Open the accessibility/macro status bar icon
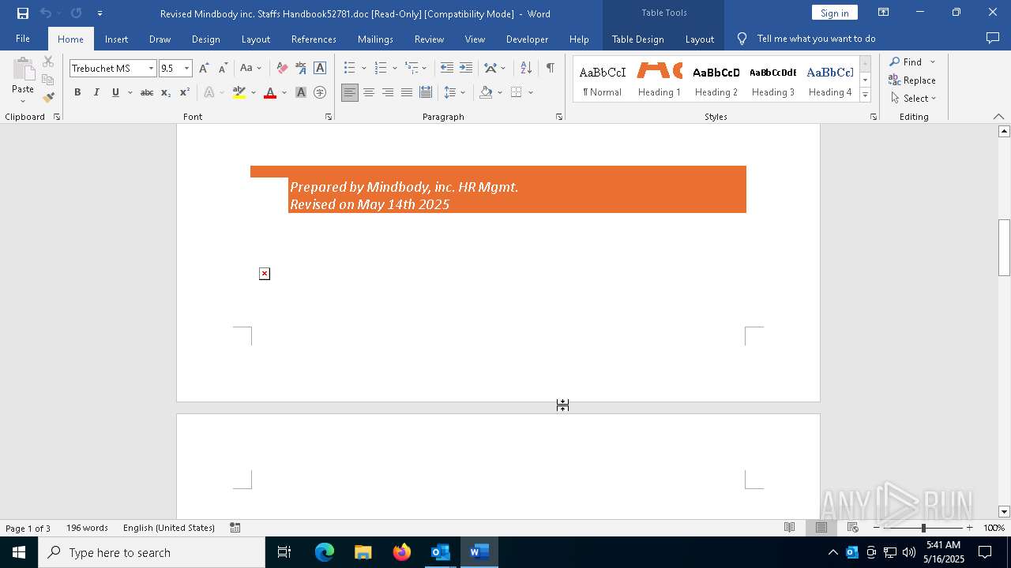This screenshot has height=568, width=1011. pyautogui.click(x=235, y=528)
